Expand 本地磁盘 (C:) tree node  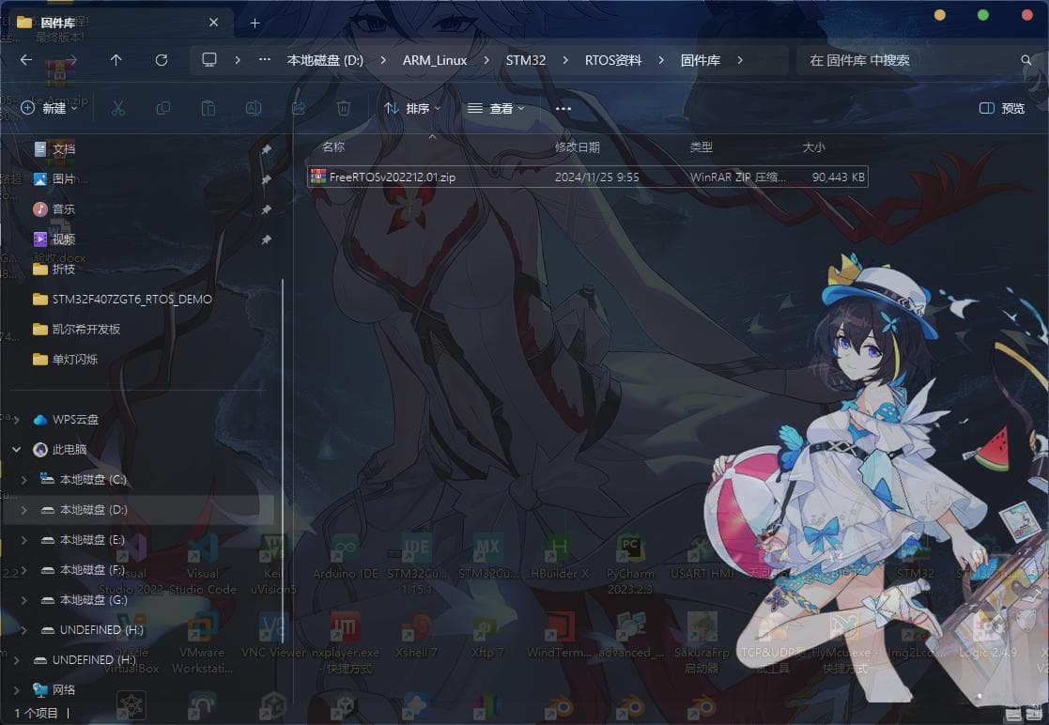tap(24, 480)
